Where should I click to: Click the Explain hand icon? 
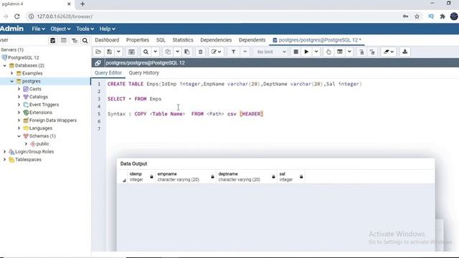click(328, 52)
